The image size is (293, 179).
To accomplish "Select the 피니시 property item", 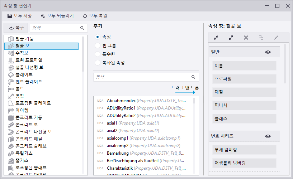I will coord(244,105).
